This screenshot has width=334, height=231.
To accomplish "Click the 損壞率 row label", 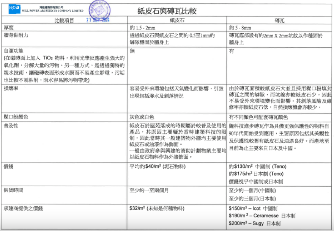I will 11,89.
